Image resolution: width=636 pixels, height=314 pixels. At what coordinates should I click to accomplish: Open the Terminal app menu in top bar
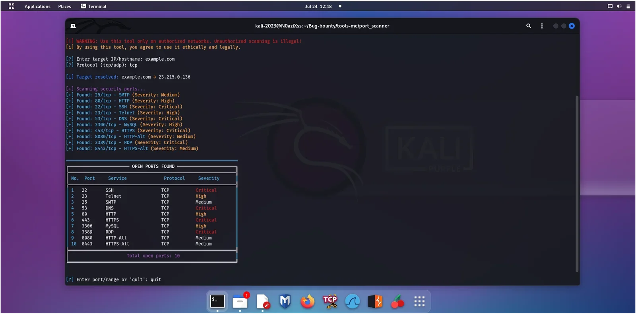93,6
